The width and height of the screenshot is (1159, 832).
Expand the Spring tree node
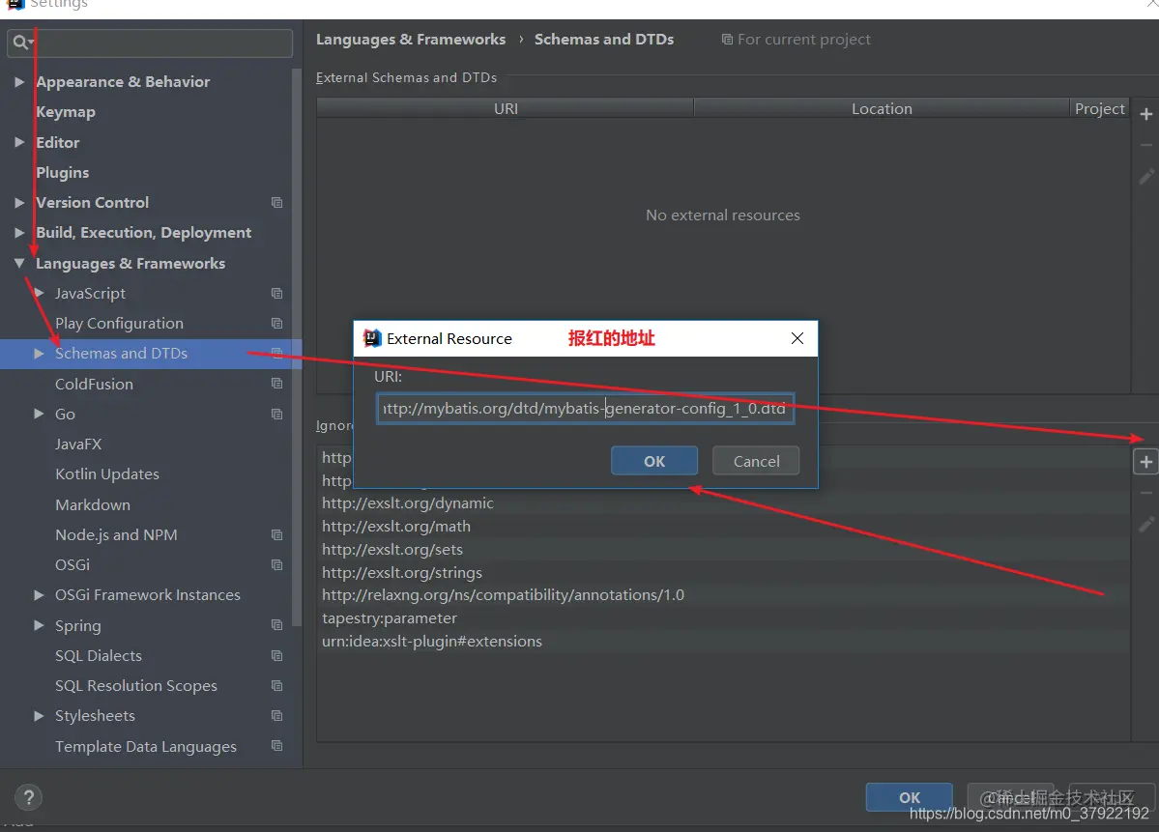pos(40,625)
